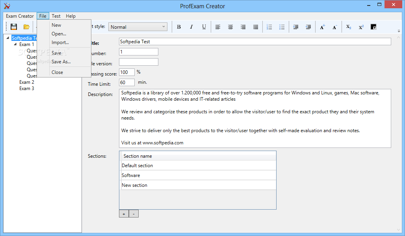Open toolbar overflow arrow at right end
This screenshot has height=236, width=405.
click(x=399, y=31)
